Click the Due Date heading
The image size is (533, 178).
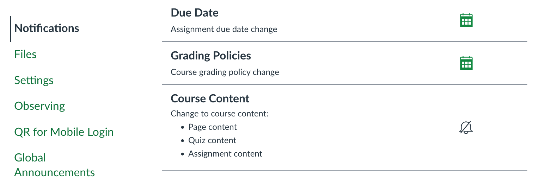(x=195, y=13)
